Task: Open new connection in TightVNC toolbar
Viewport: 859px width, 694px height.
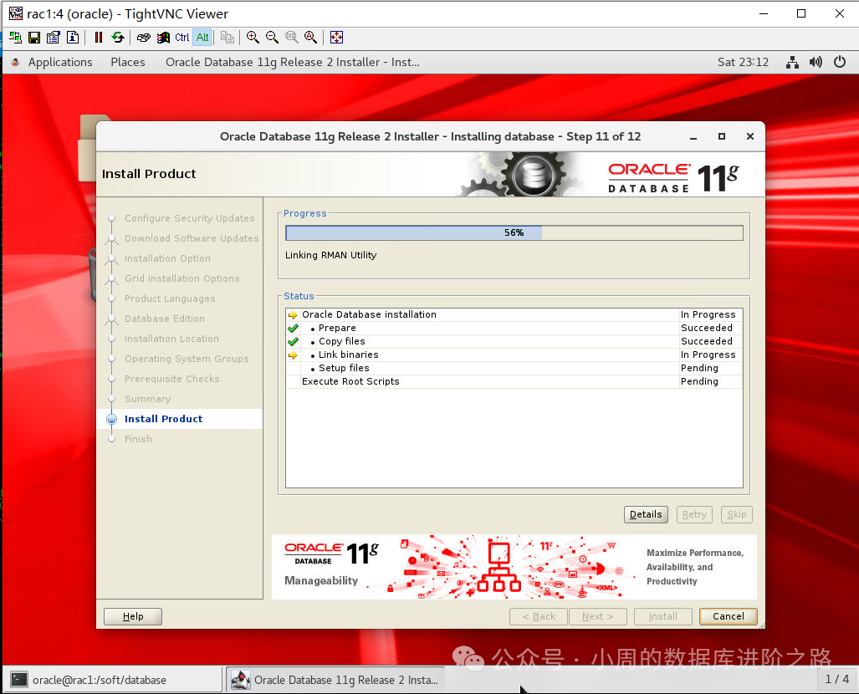Action: [15, 38]
